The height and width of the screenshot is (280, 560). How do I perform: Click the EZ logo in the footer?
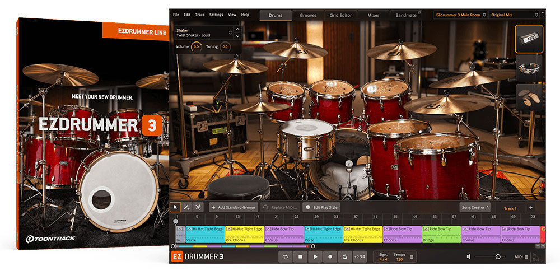click(x=177, y=257)
